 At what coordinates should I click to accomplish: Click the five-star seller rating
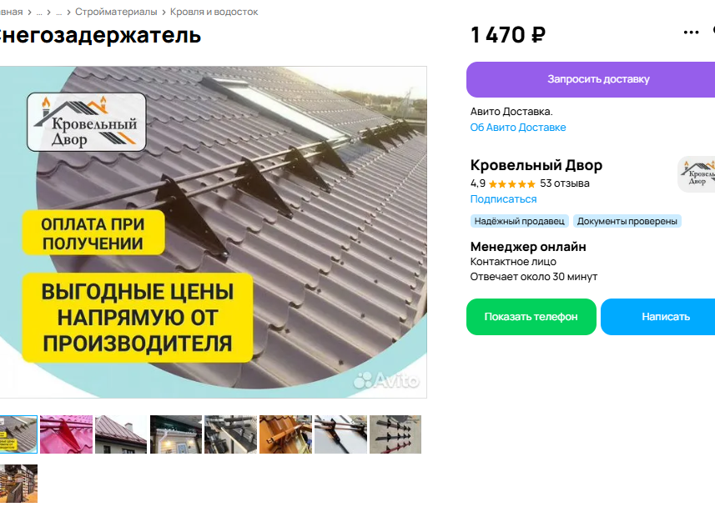point(511,183)
